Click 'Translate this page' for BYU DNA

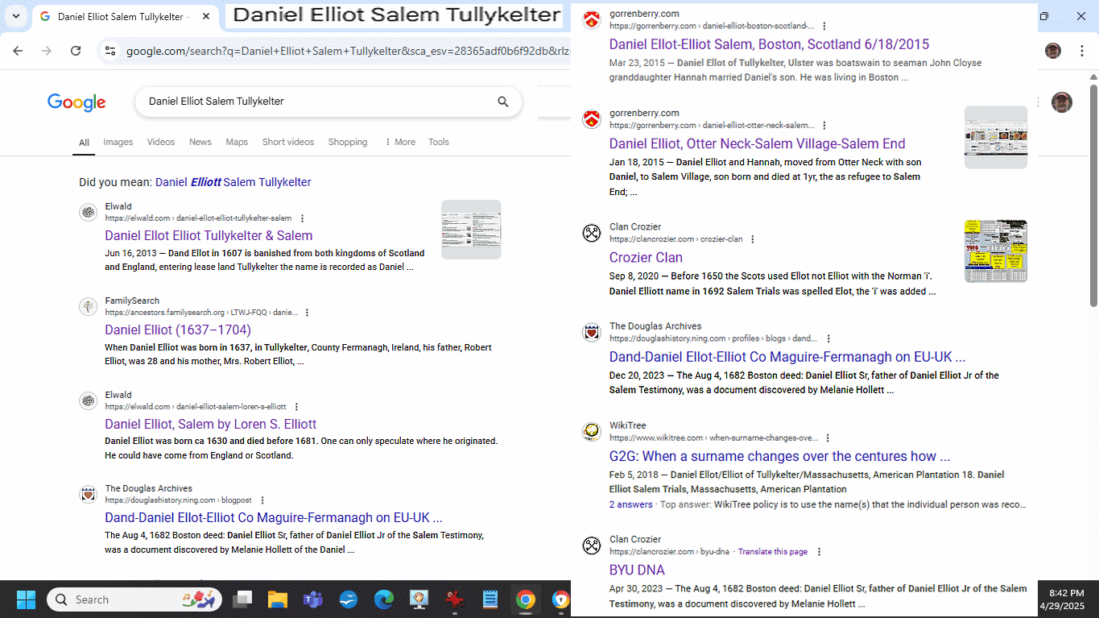(x=773, y=552)
